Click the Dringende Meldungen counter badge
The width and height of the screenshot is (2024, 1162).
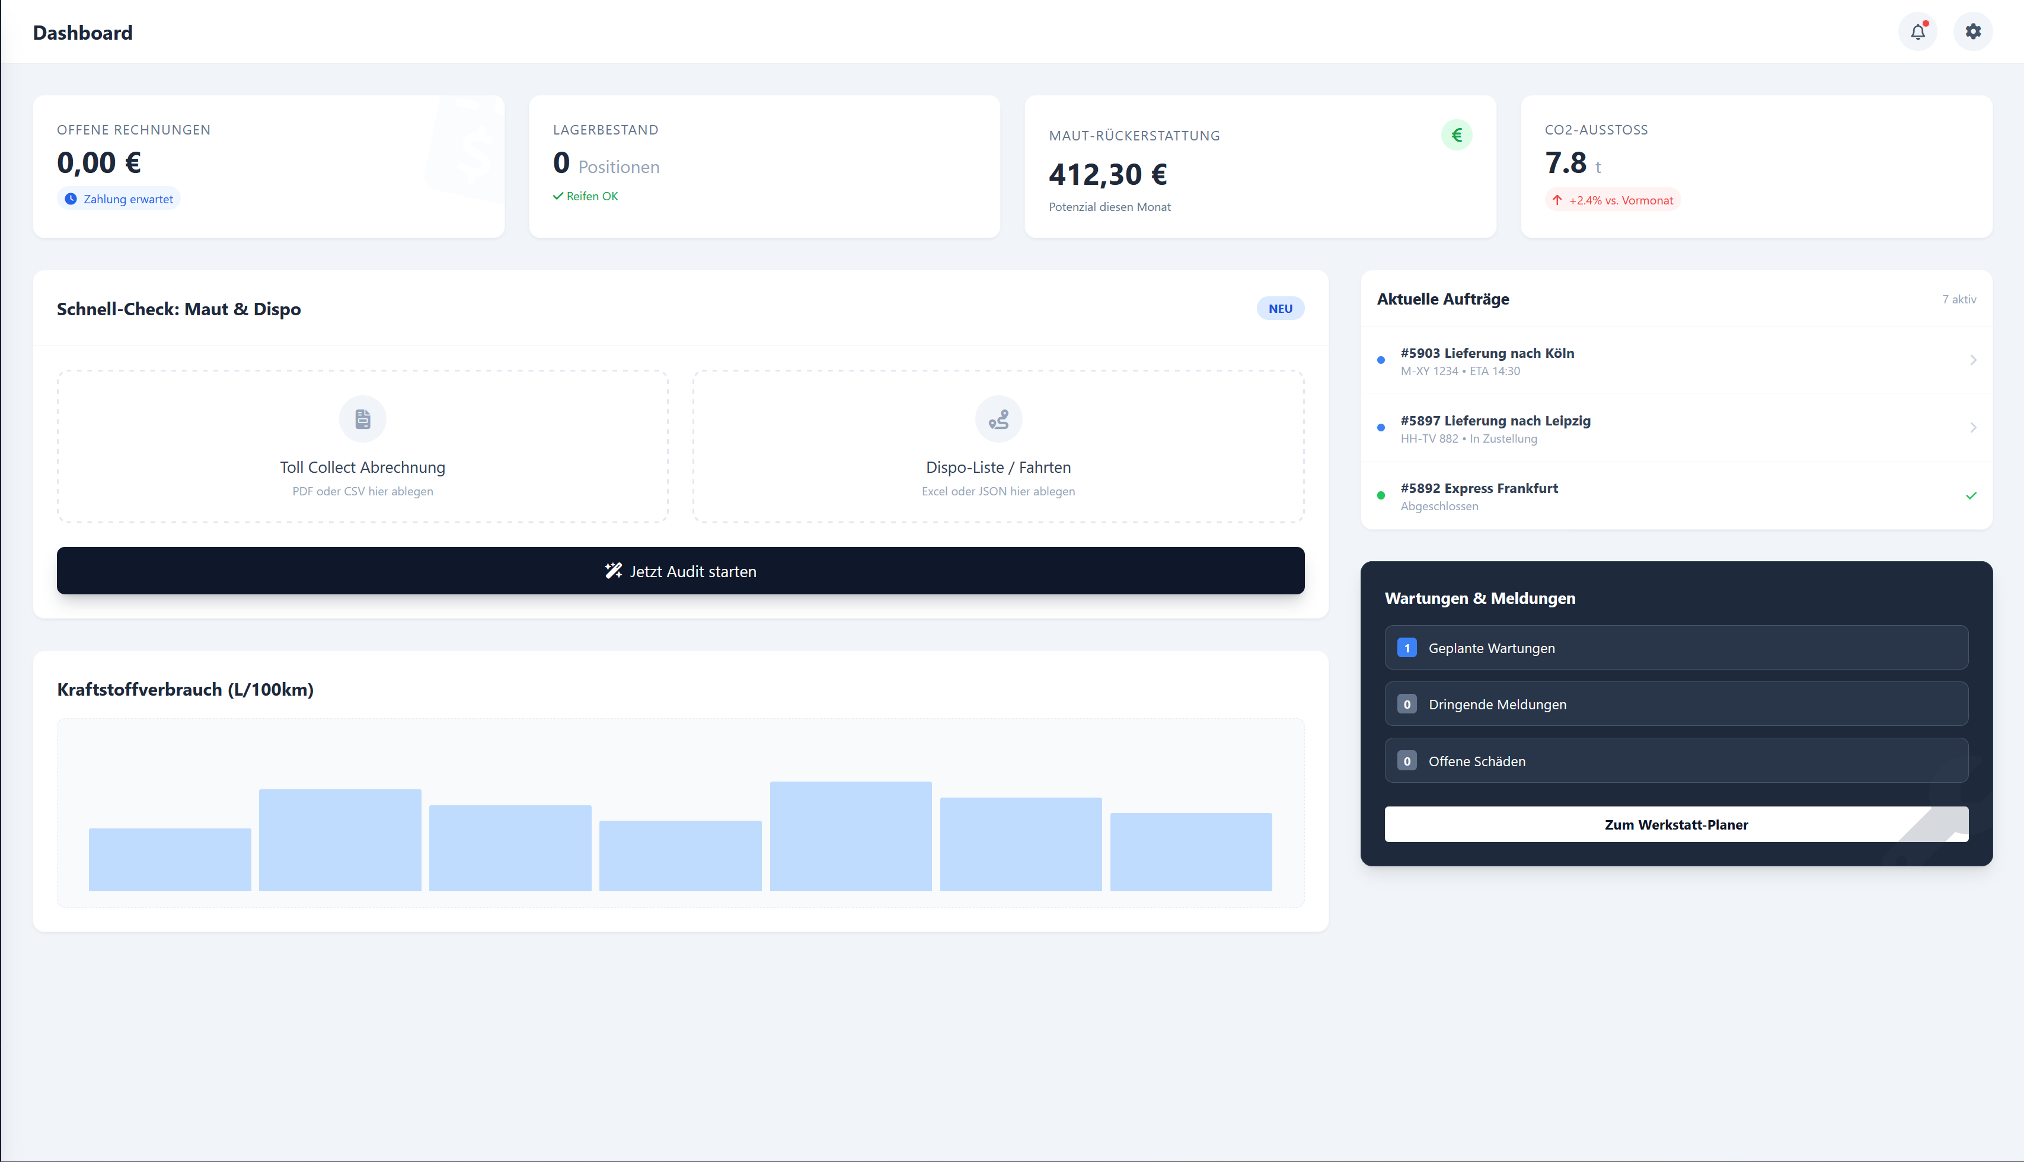pyautogui.click(x=1406, y=704)
